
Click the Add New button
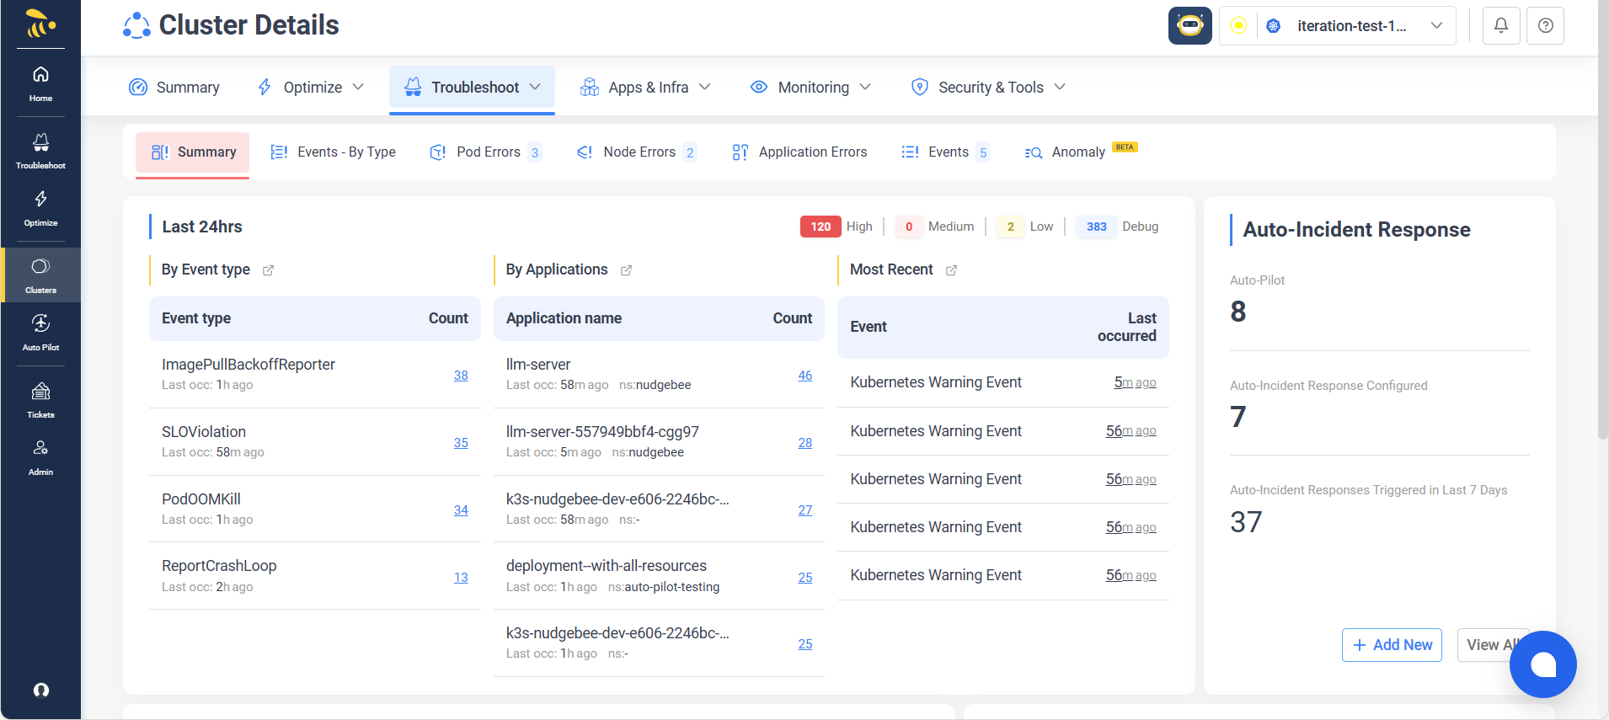(1392, 645)
